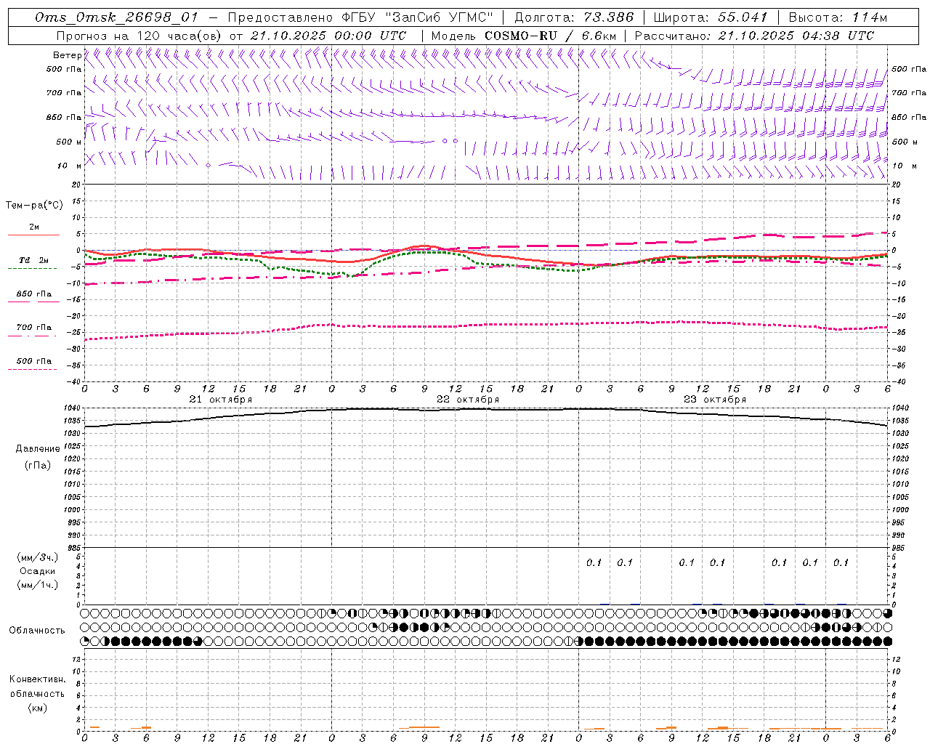Click the -25 value on left temperature axis
Screen dimensions: 930x744
tap(75, 333)
